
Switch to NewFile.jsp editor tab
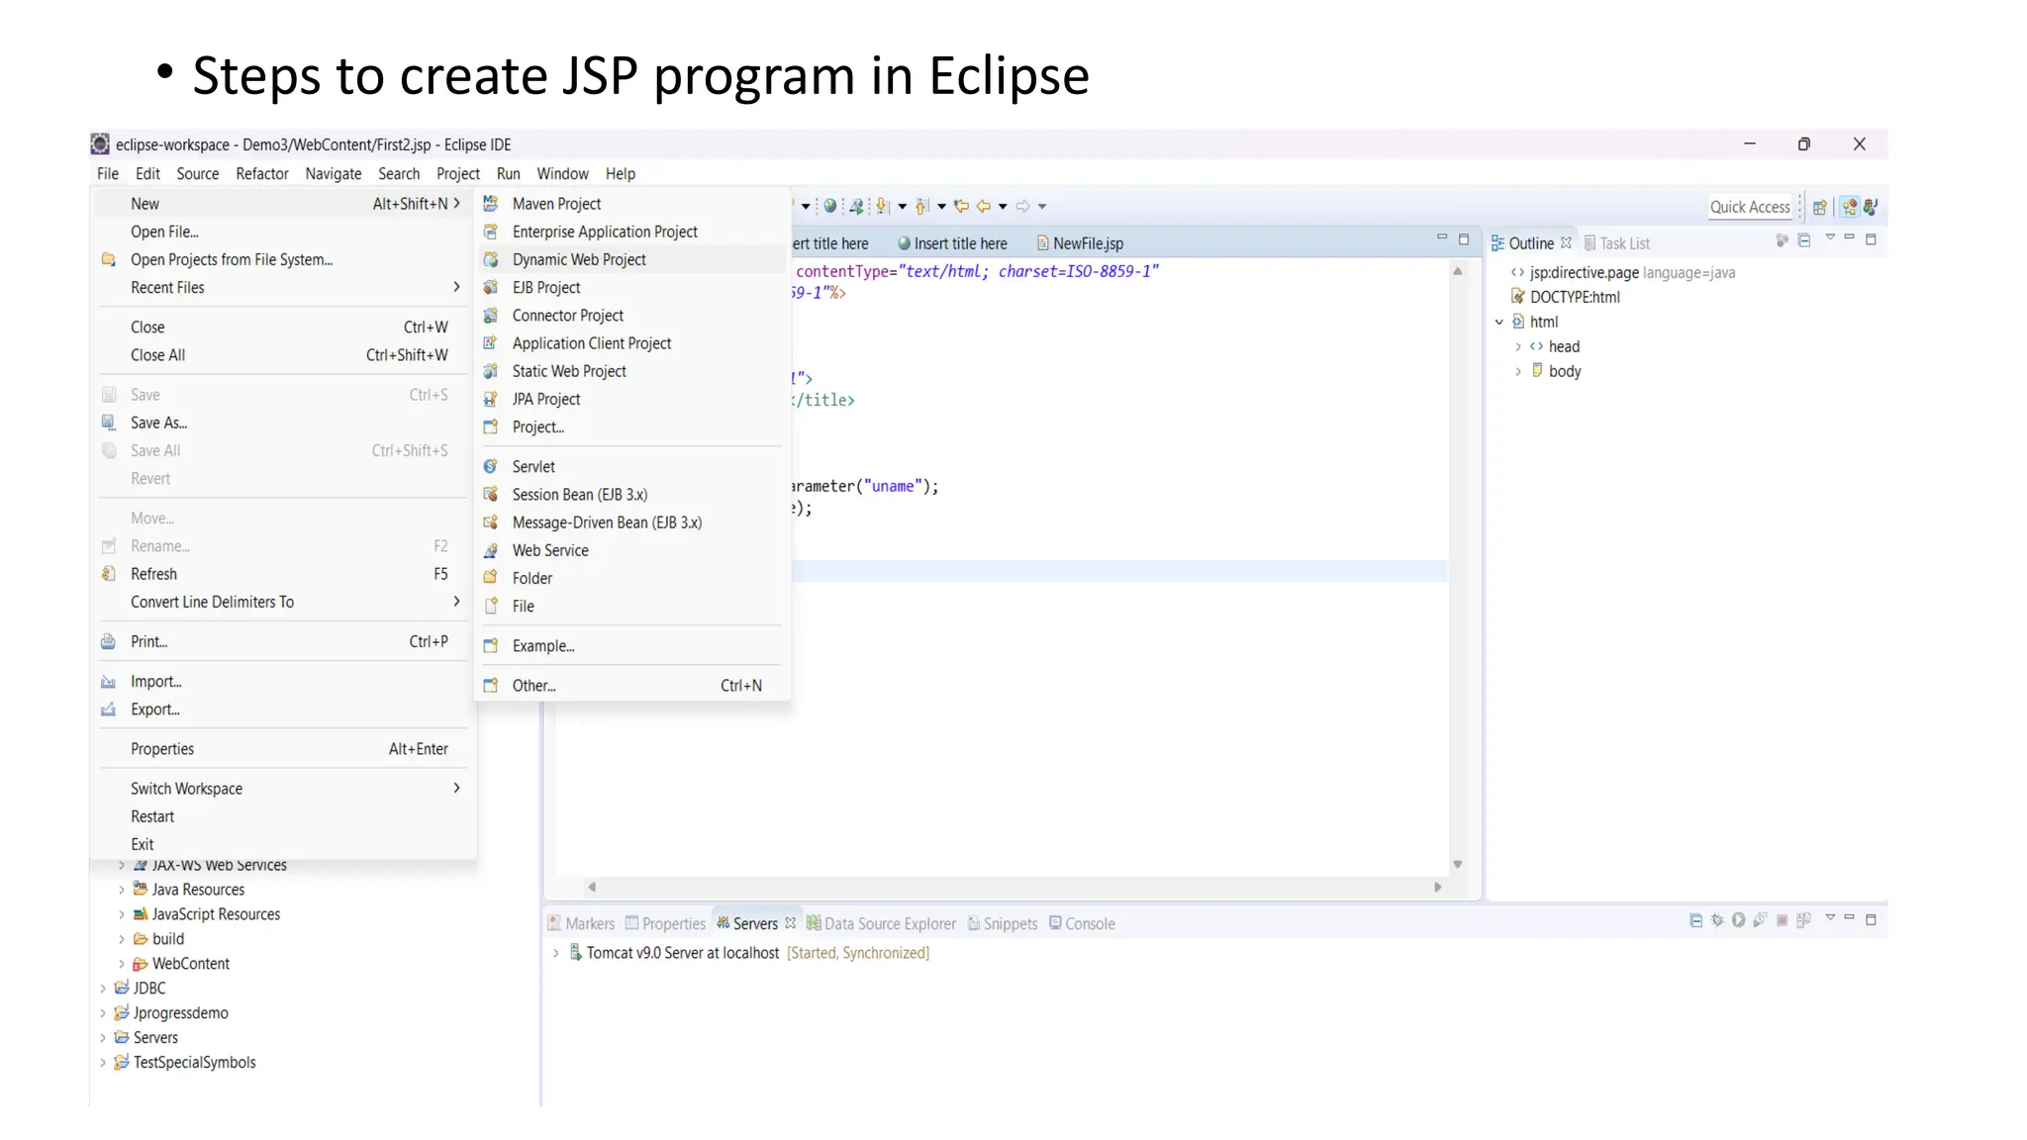(1081, 243)
